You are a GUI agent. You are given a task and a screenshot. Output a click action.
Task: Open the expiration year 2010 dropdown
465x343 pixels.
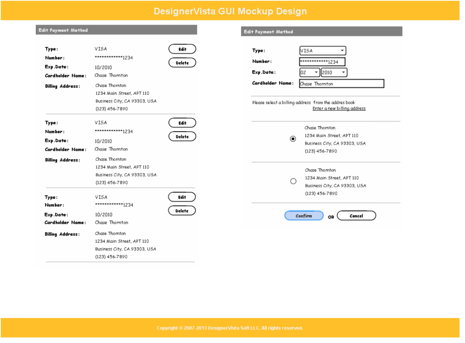(334, 72)
